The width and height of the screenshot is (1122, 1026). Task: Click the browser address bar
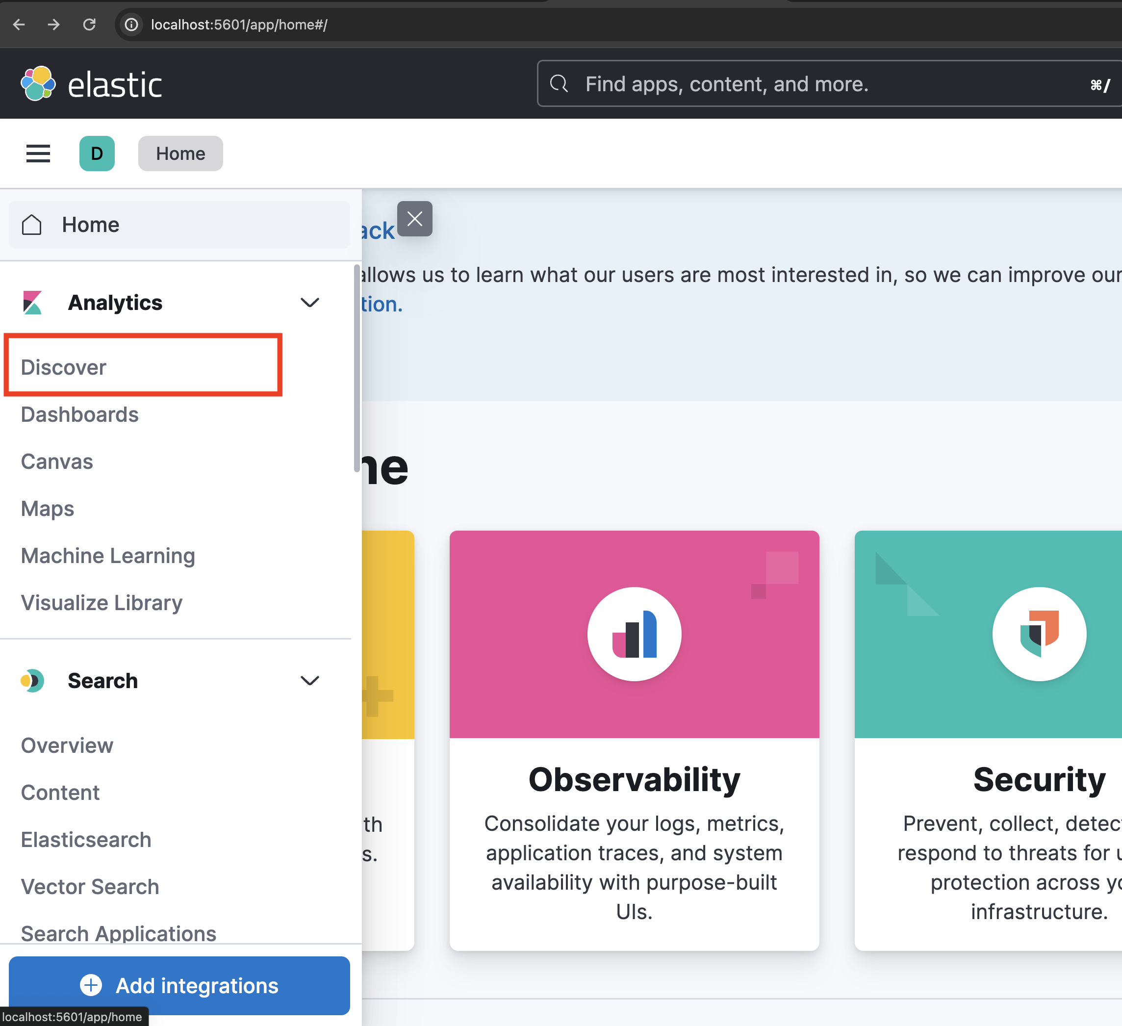tap(238, 25)
